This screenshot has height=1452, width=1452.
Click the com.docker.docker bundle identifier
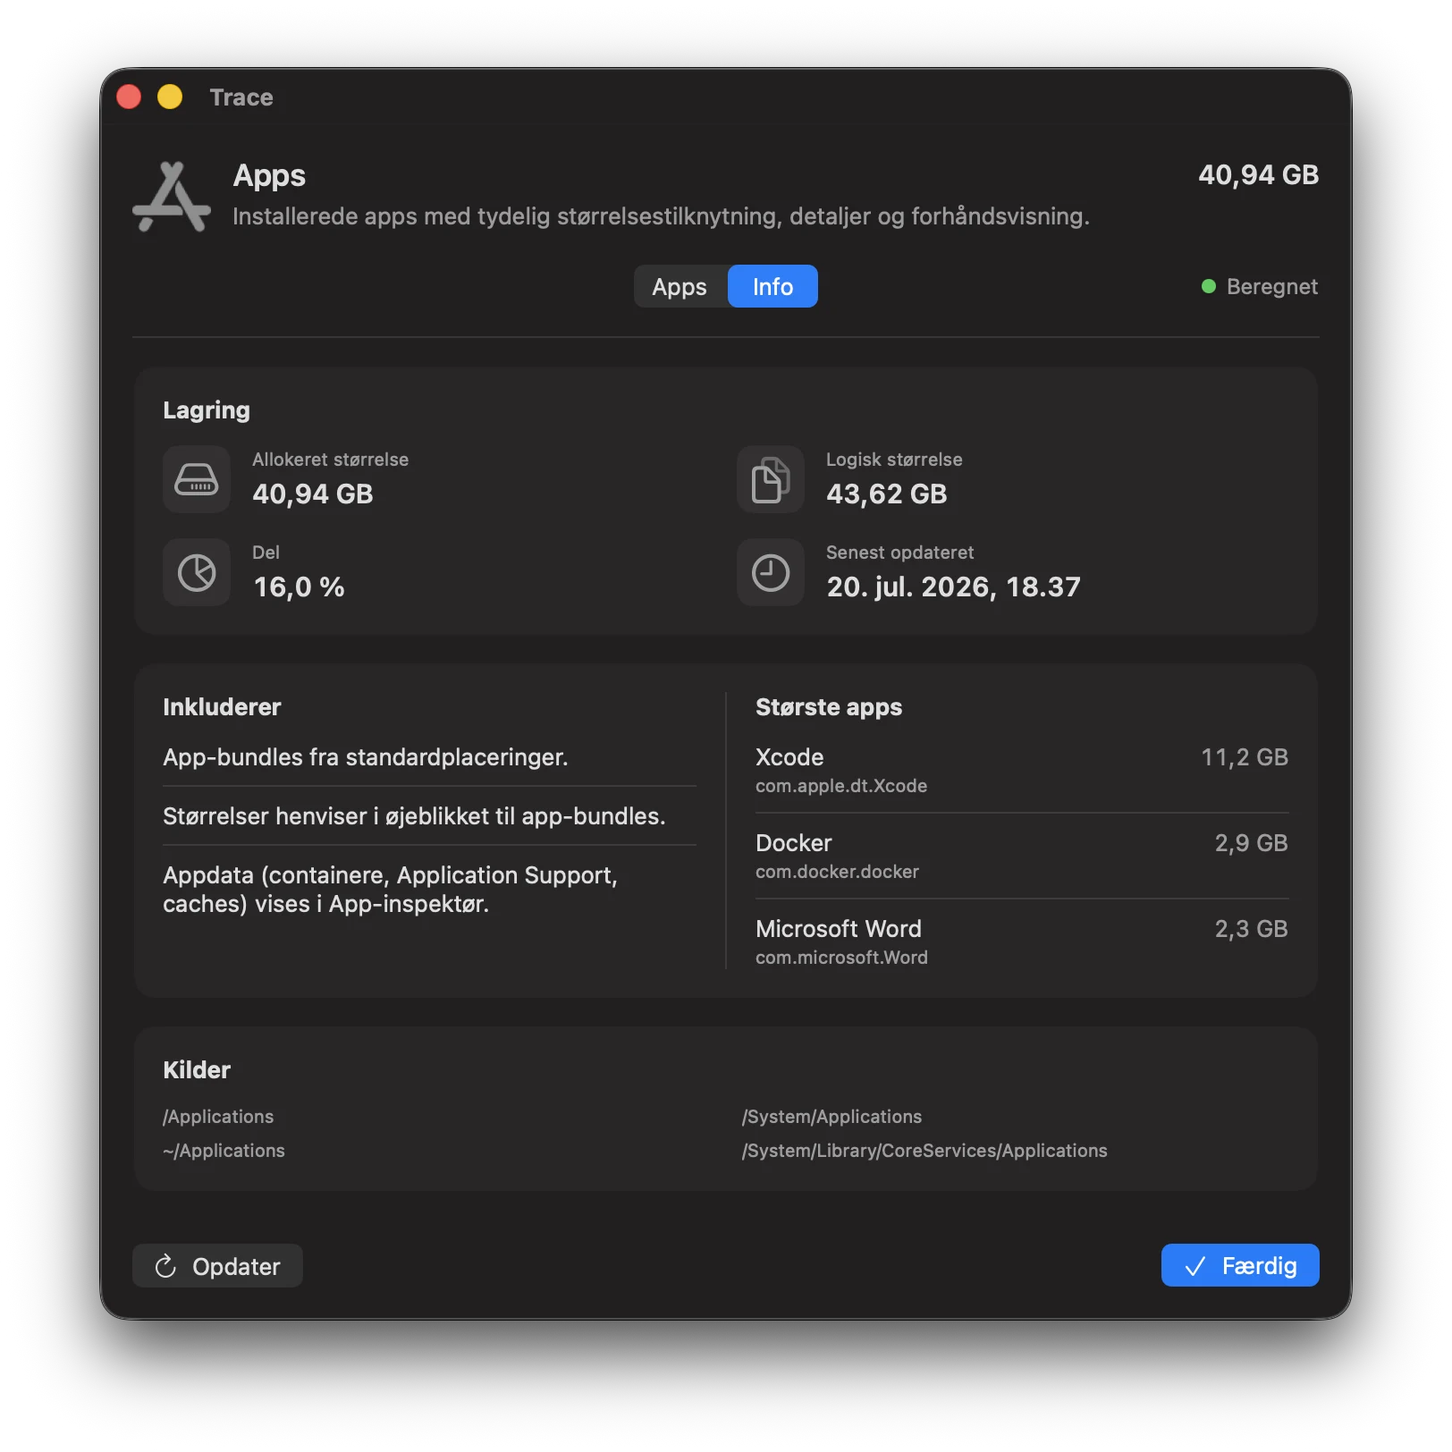tap(837, 872)
